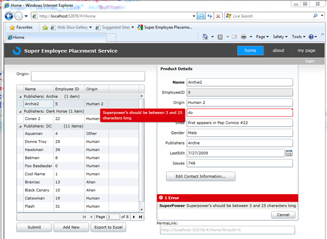Open the Safety dropdown menu
Viewport: 327px width, 239px height.
[x=280, y=37]
